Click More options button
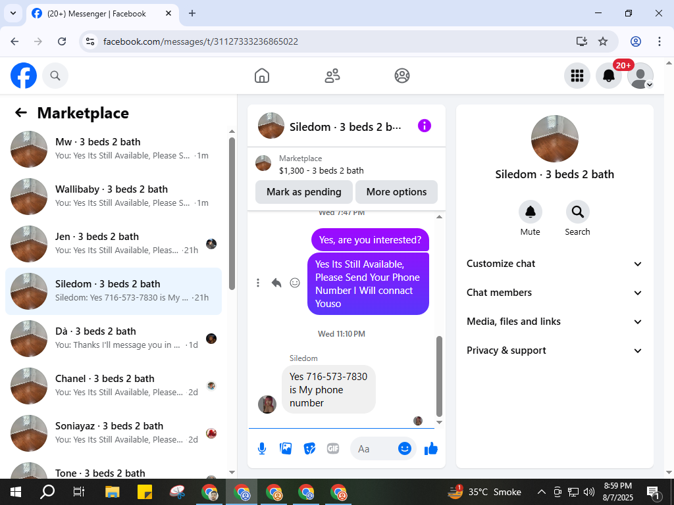This screenshot has width=674, height=505. coord(396,192)
